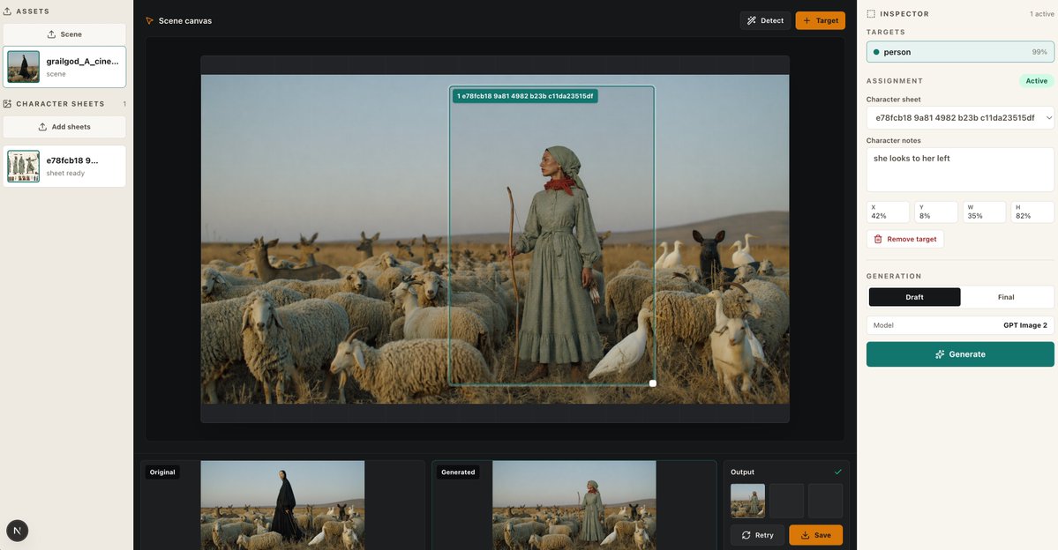Add a new Target
Screen dimensions: 1058x550
820,21
